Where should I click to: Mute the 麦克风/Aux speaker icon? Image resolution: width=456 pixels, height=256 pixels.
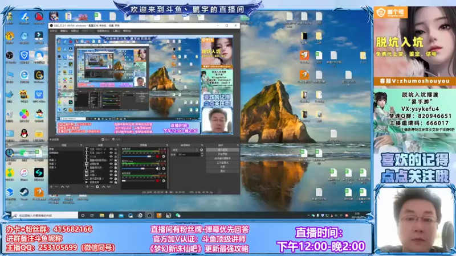(x=158, y=168)
